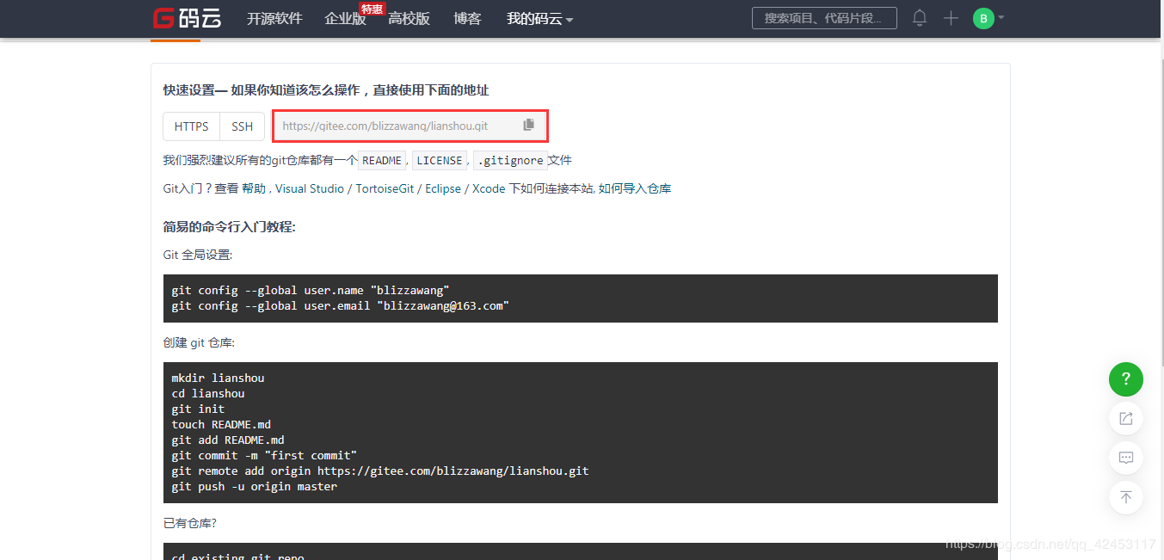Screen dimensions: 1164x560
Task: Open 博客 in top navigation
Action: click(x=467, y=19)
